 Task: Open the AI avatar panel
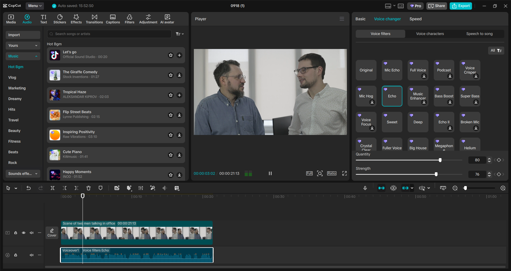click(167, 19)
